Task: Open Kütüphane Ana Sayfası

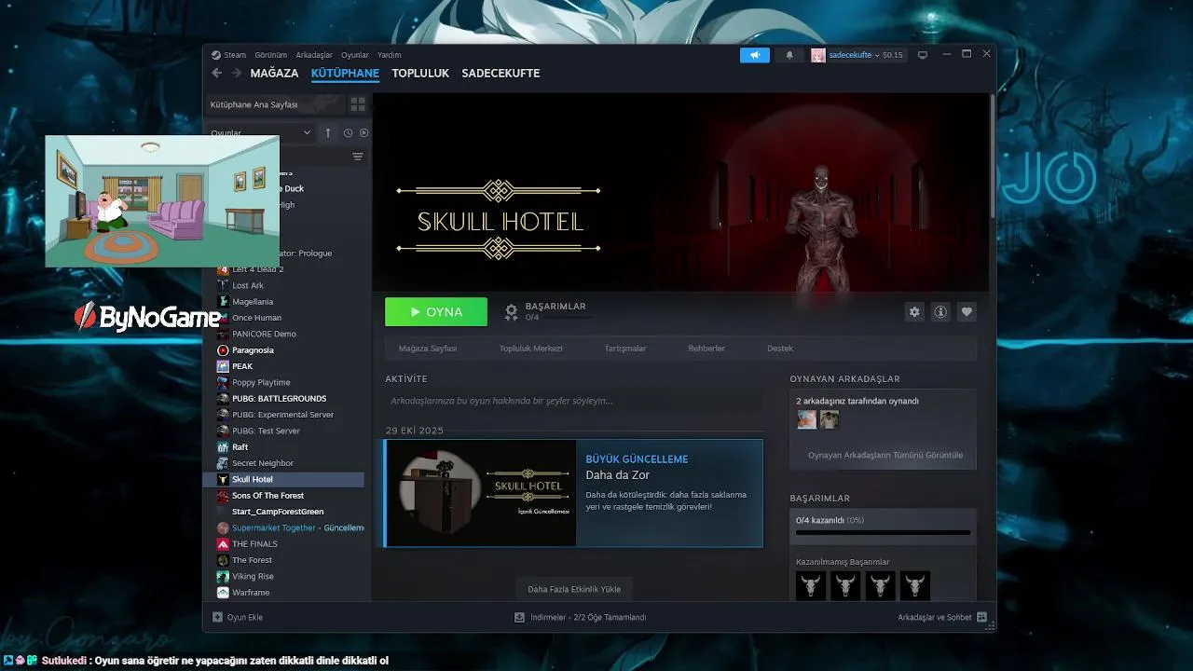Action: point(275,104)
